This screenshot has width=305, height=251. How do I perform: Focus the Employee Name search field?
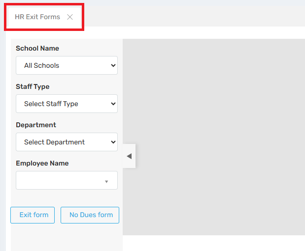(x=59, y=180)
